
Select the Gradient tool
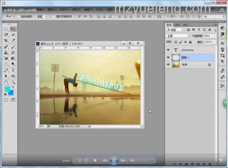tap(13, 58)
